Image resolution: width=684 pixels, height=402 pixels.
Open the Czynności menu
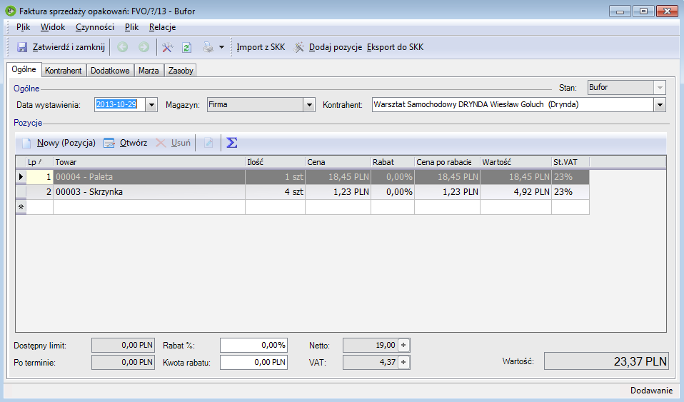point(95,27)
